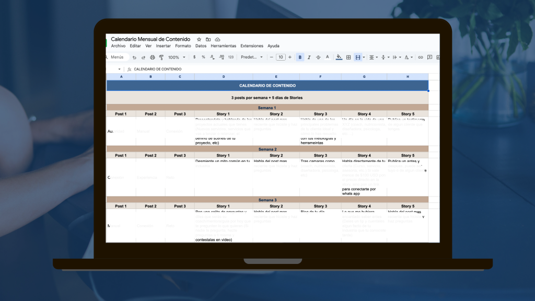Toggle italic formatting
This screenshot has width=535, height=301.
309,57
